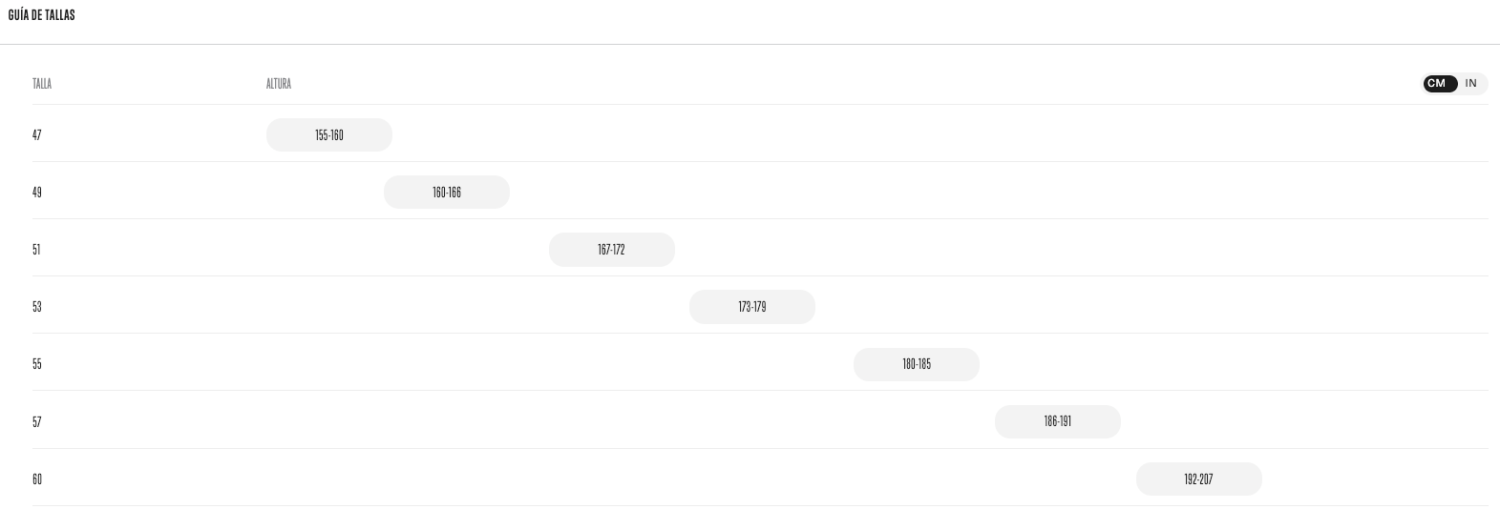
Task: Click the ALTURA column header
Action: tap(279, 84)
